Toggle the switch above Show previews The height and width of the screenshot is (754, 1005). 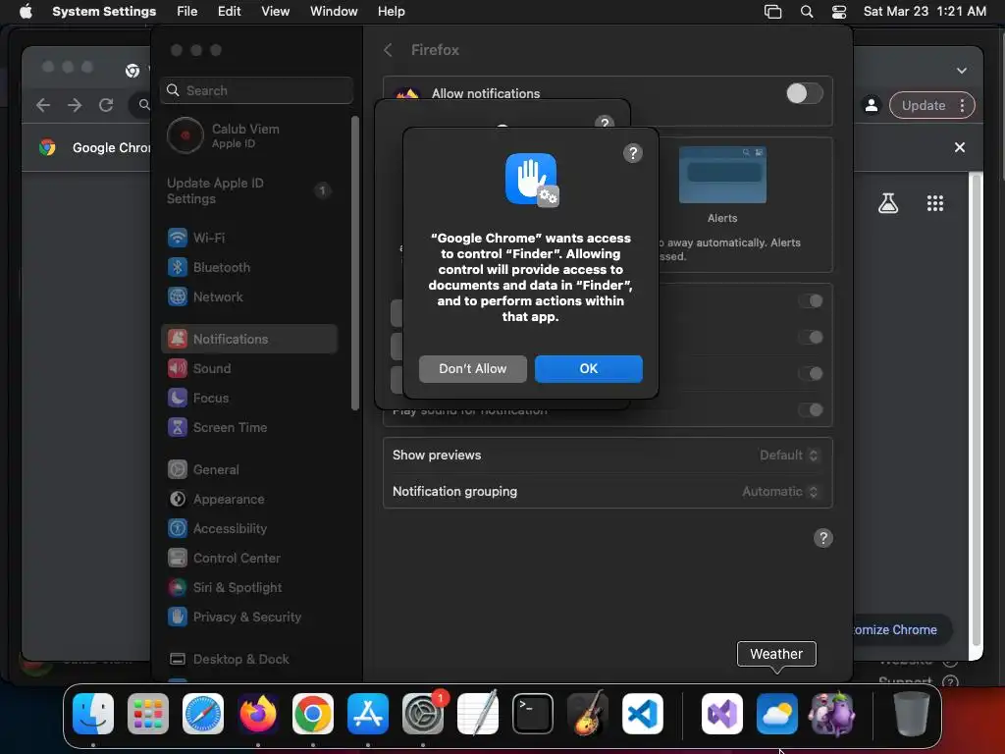pos(810,409)
